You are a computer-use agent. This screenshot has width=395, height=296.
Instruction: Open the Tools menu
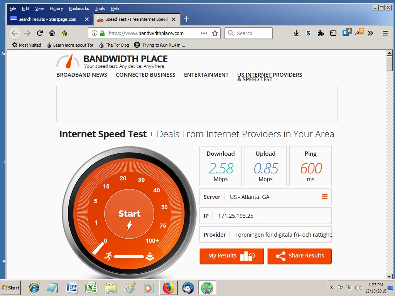pos(100,8)
